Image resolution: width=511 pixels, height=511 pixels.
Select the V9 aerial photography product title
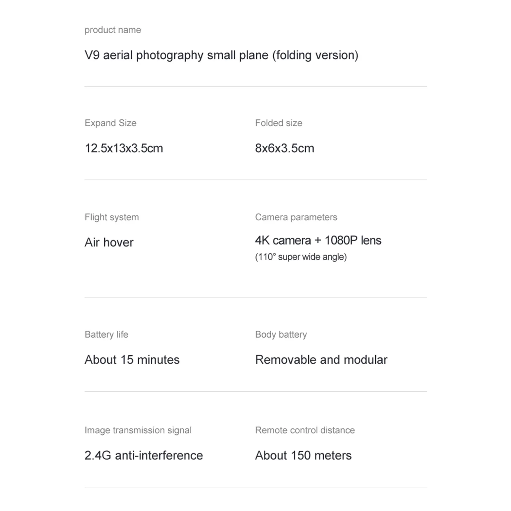221,55
